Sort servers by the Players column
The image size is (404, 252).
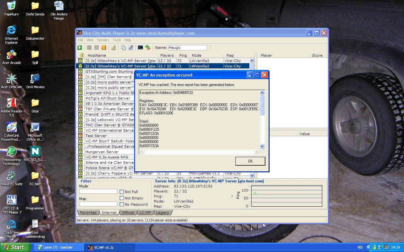click(x=167, y=55)
